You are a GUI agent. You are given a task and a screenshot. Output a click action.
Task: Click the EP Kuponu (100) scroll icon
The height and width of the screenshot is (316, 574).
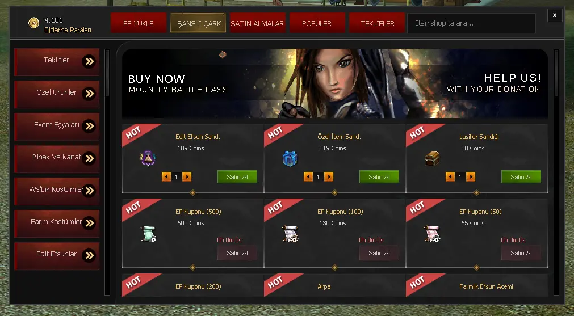290,234
